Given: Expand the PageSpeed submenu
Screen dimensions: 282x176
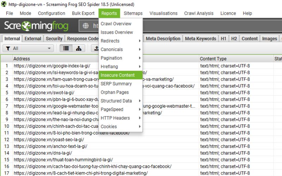Looking at the screenshot, I should click(x=121, y=109).
